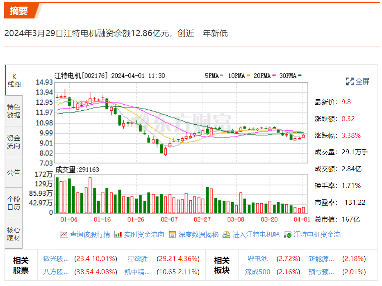Click the 10PMA orange legend swatch

click(x=248, y=76)
